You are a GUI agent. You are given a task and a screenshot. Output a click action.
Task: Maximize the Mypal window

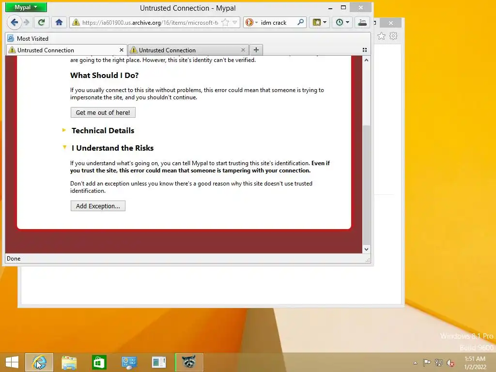343,8
